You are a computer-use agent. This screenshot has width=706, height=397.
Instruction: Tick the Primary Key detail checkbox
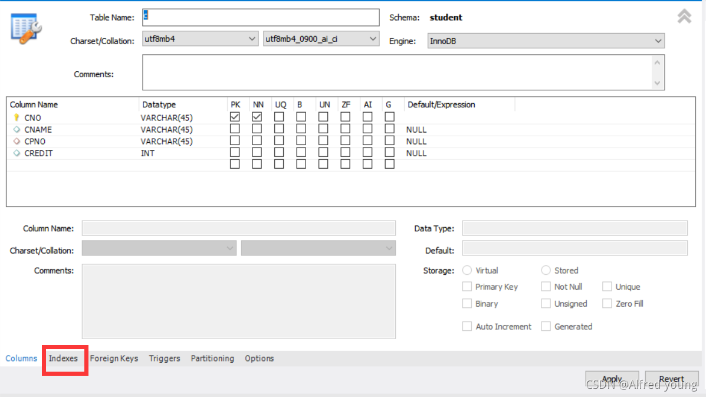pos(467,287)
